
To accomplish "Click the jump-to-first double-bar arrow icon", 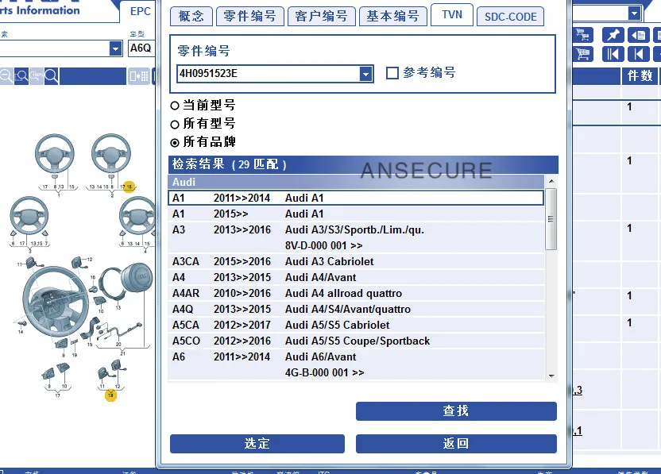I will 613,54.
